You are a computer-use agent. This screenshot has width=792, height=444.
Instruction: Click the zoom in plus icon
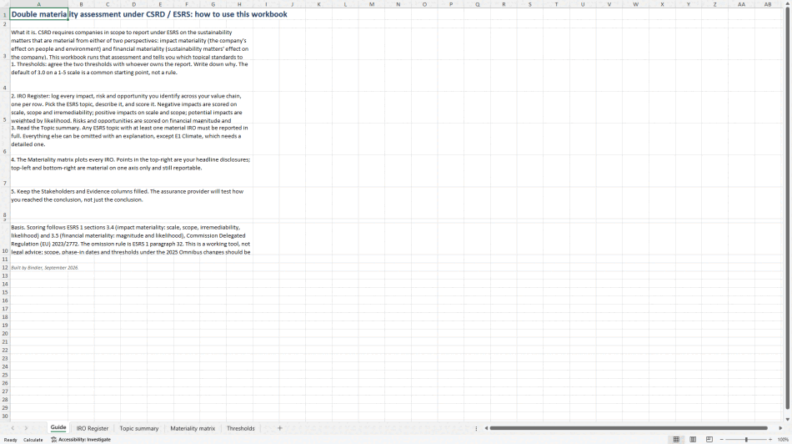[x=770, y=440]
